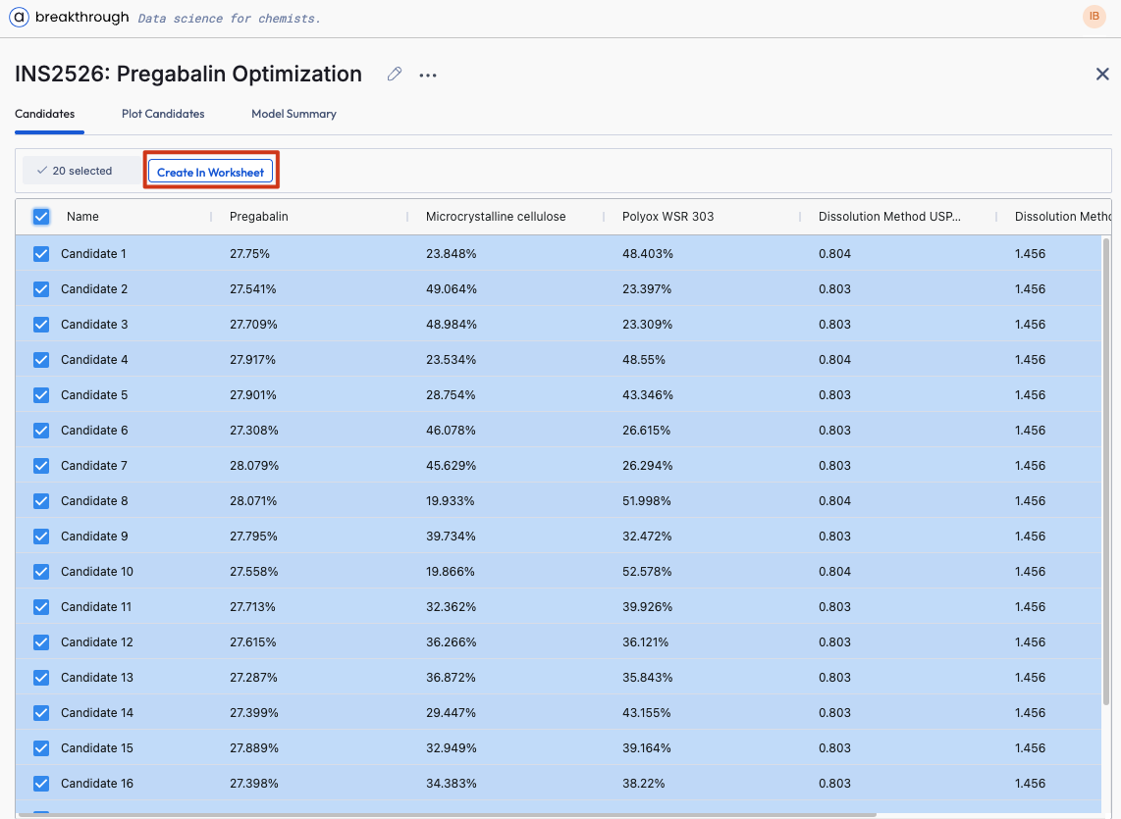Click Polyox value 43.155%
This screenshot has width=1121, height=819.
click(646, 713)
